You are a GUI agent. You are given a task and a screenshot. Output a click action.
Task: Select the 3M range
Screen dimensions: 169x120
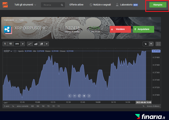pyautogui.click(x=38, y=106)
